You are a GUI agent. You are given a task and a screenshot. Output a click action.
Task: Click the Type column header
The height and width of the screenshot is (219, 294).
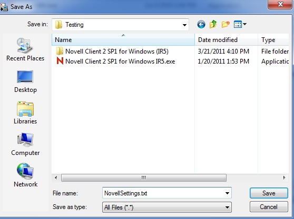[x=273, y=40]
